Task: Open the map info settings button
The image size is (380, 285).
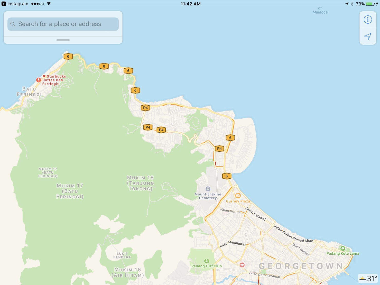Action: coord(368,20)
